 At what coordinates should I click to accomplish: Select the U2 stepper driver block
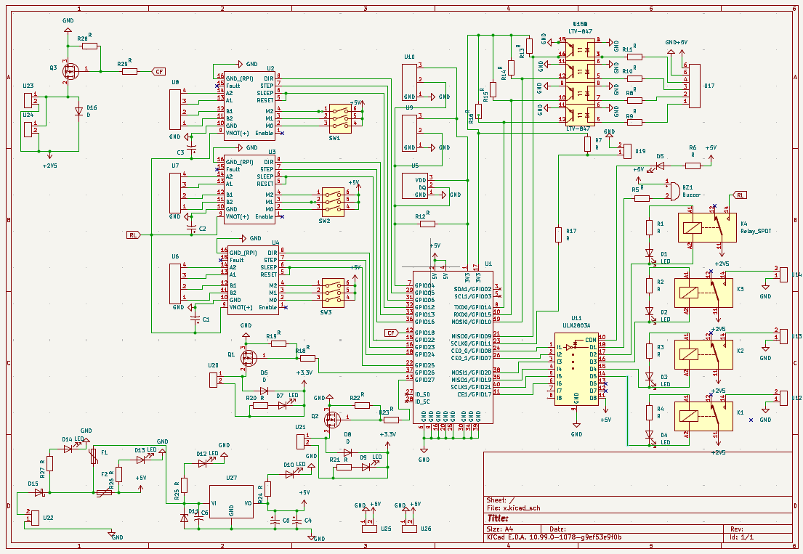(x=250, y=107)
